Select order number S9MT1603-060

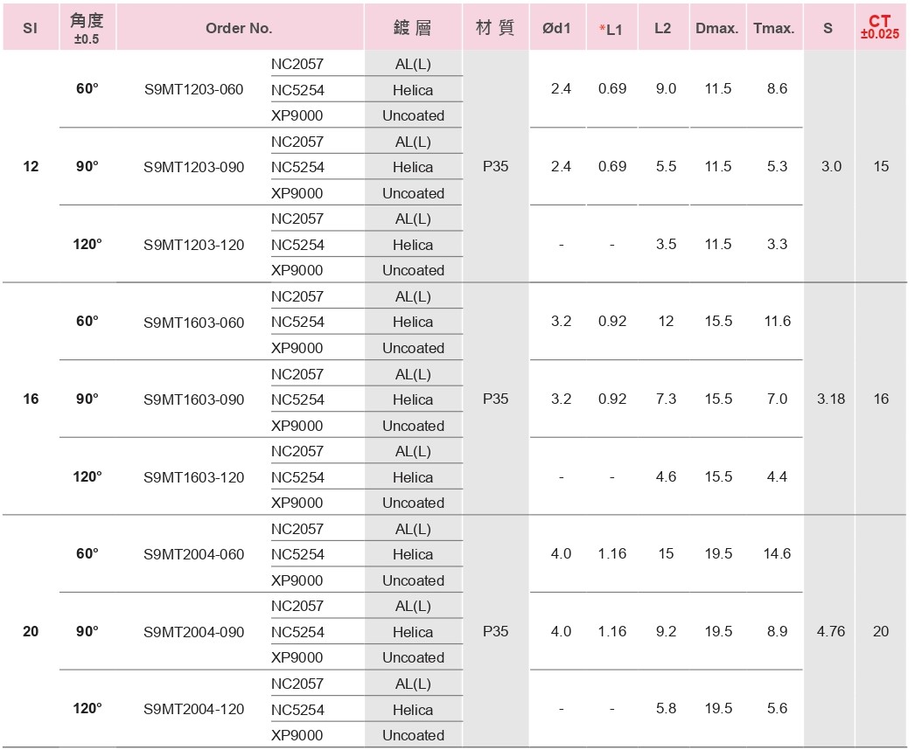coord(193,323)
